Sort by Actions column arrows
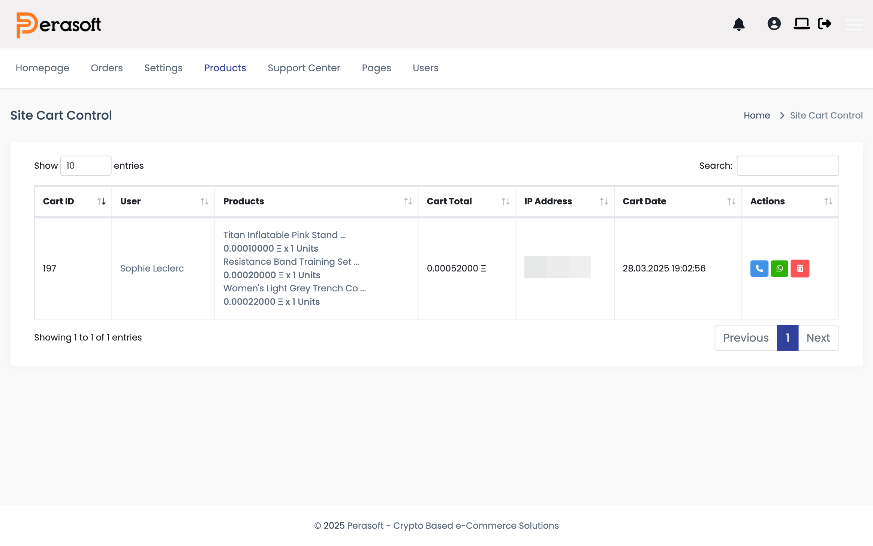 (x=828, y=201)
